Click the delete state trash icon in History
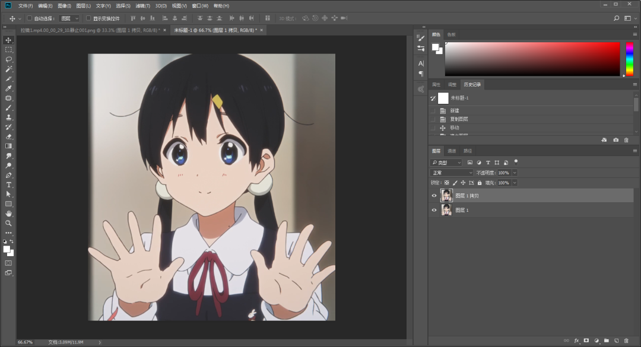Viewport: 641px width, 347px height. tap(626, 140)
